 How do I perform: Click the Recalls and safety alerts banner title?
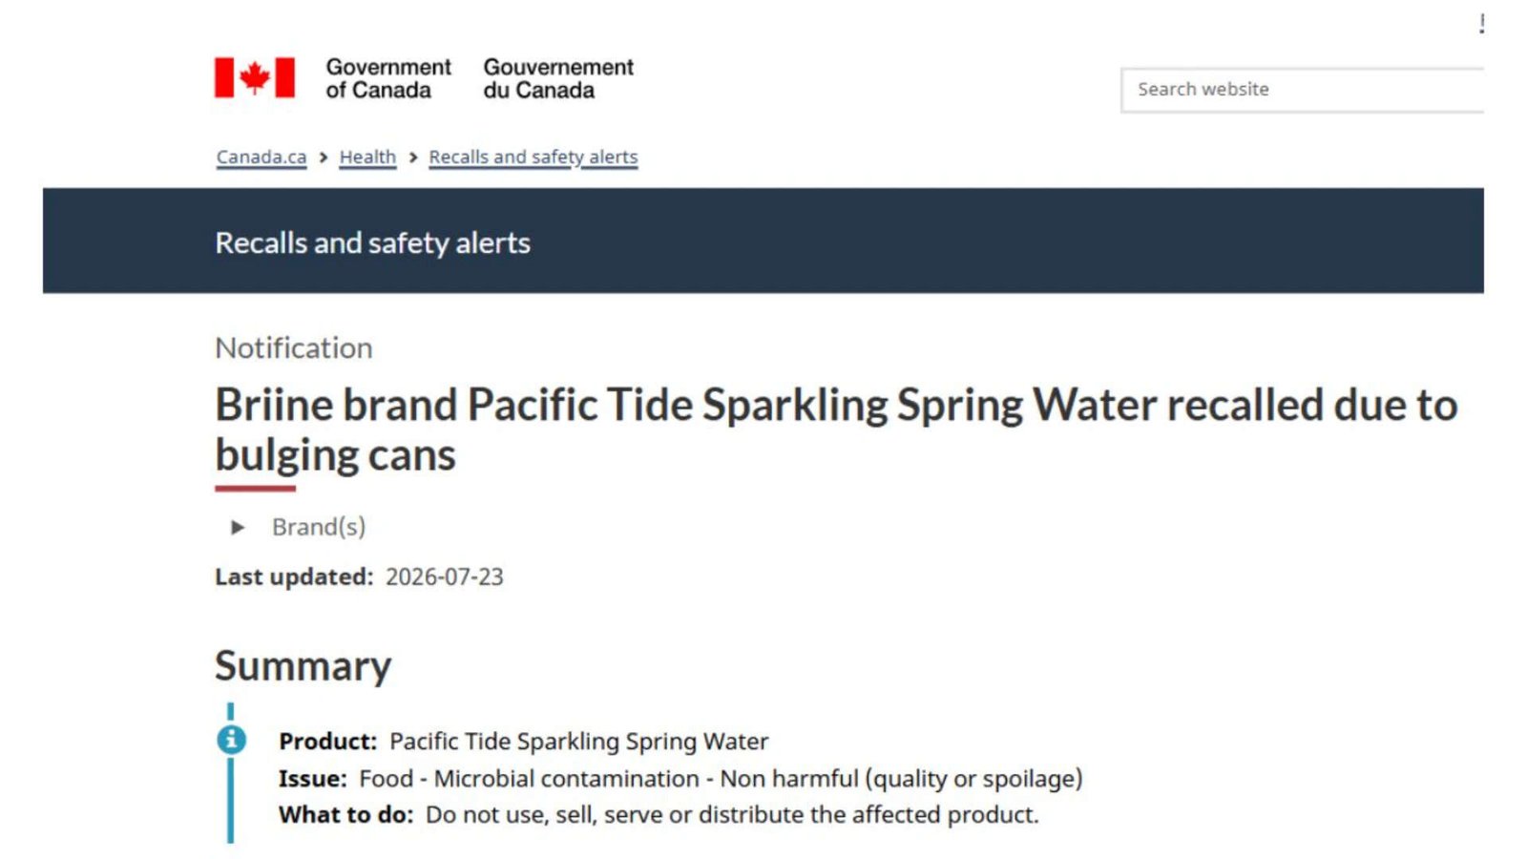tap(372, 242)
